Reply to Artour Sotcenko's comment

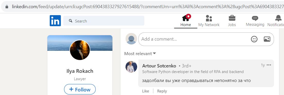162,91
